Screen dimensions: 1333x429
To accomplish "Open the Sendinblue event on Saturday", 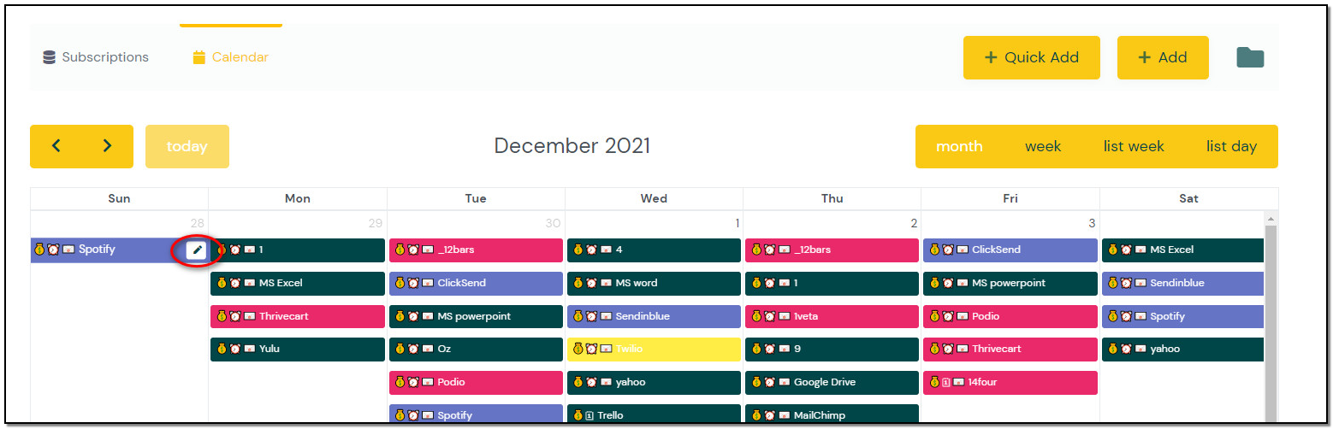I will (1182, 283).
